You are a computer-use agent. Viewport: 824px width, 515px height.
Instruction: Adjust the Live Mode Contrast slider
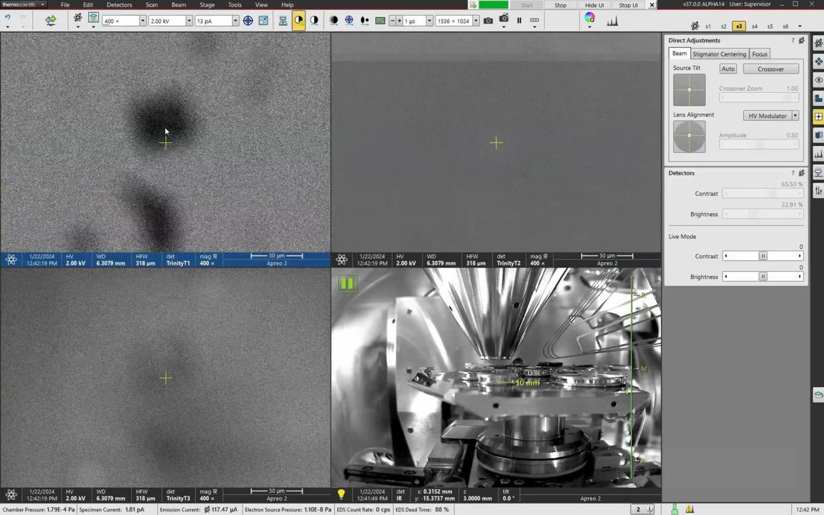click(762, 256)
